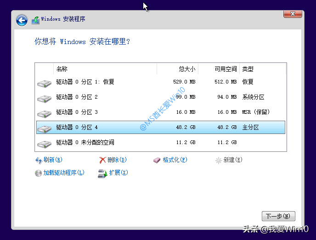Click the drive icon for 驱动器 0 分区 2

pyautogui.click(x=45, y=99)
